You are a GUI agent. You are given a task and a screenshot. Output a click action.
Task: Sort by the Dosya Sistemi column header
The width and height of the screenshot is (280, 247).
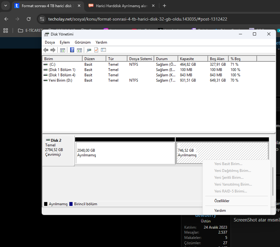pos(140,59)
